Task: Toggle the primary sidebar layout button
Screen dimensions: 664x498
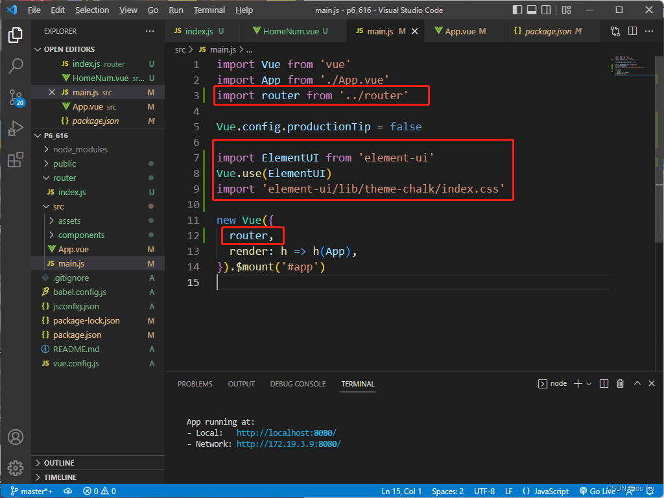Action: 517,10
